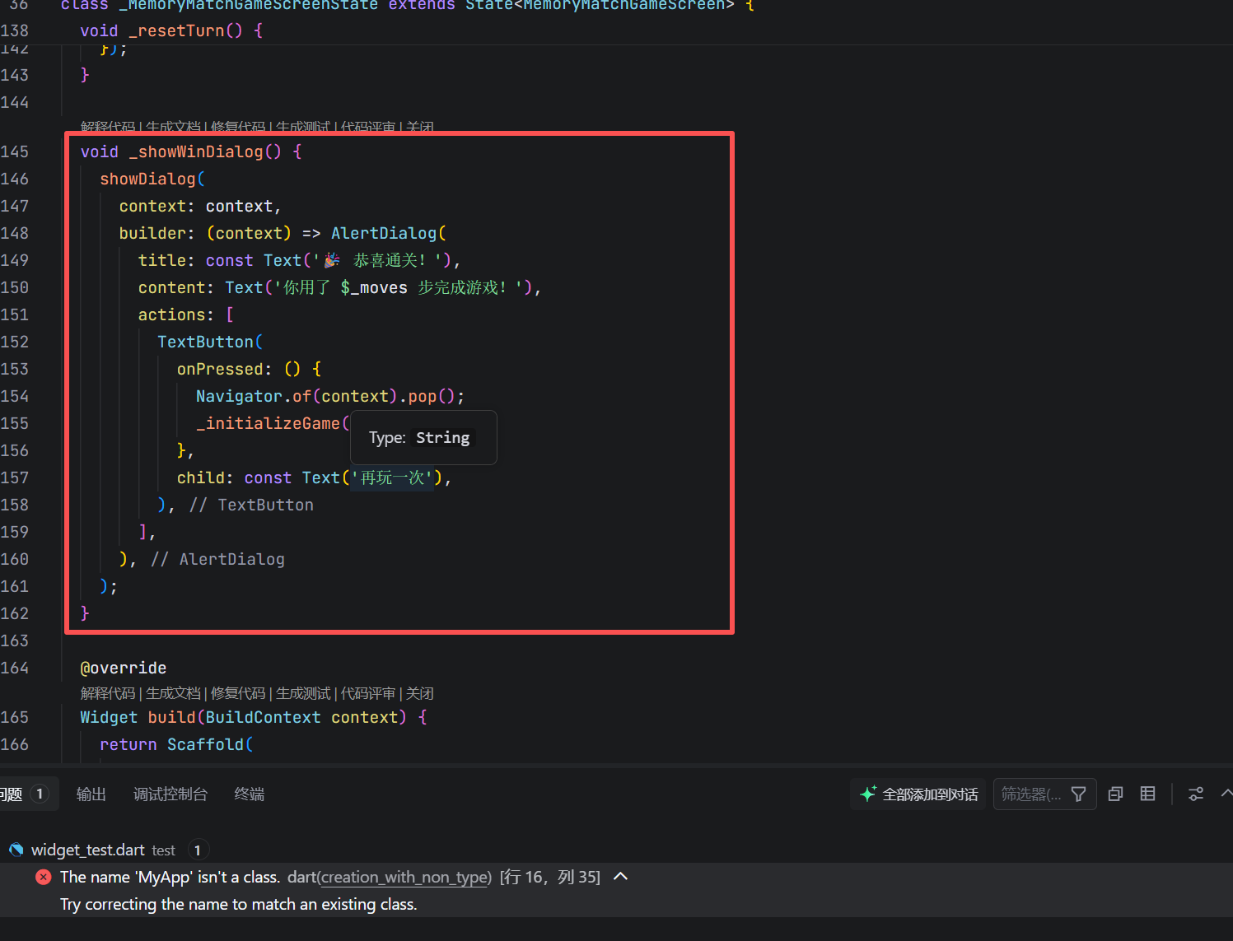Click "TextButton(" on line 152
Image resolution: width=1233 pixels, height=941 pixels.
210,342
